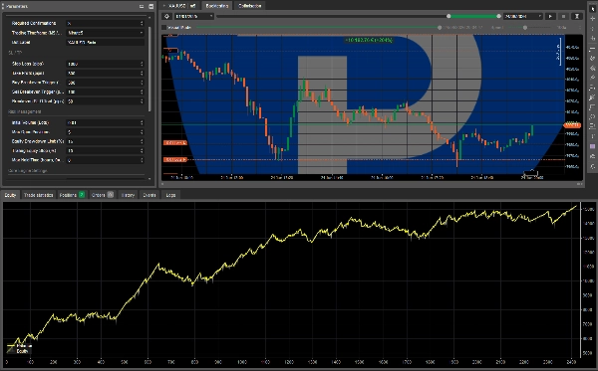Click the Parameters panel vertical scrollbar

[x=149, y=69]
